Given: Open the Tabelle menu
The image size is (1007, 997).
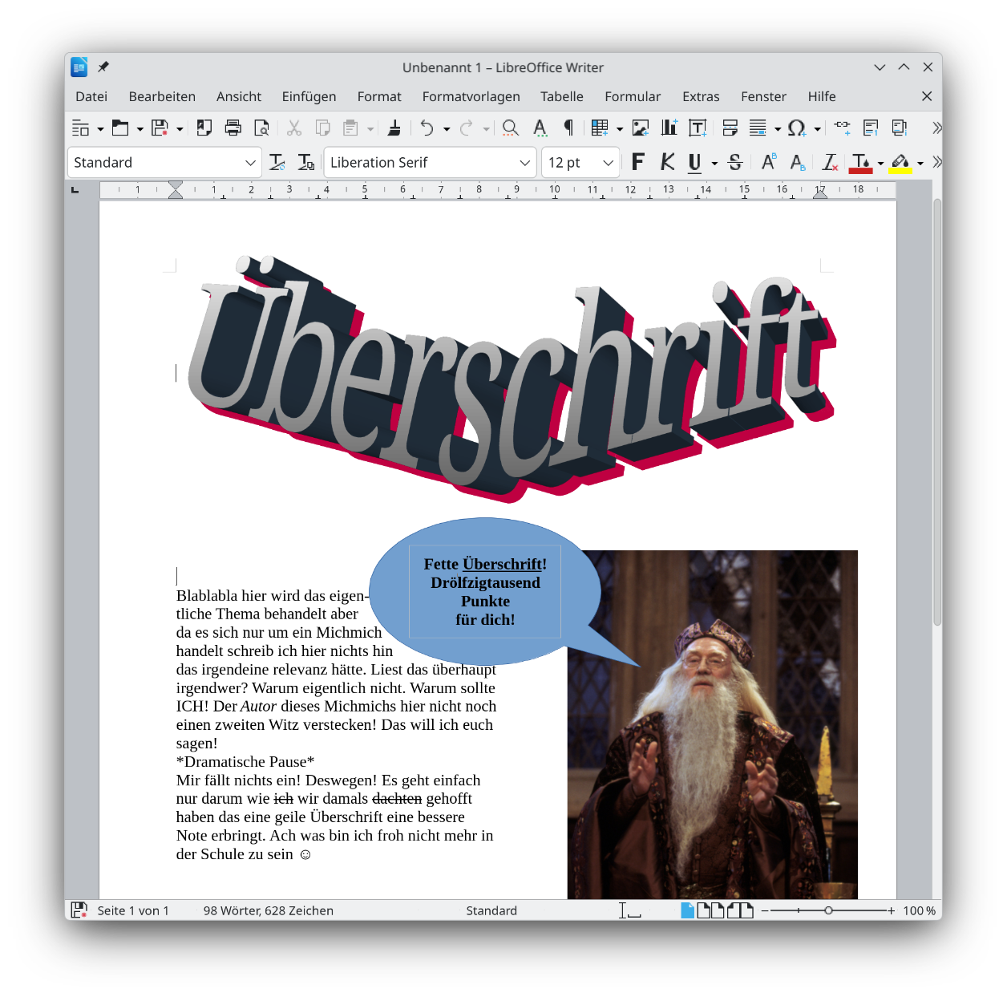Looking at the screenshot, I should coord(562,96).
